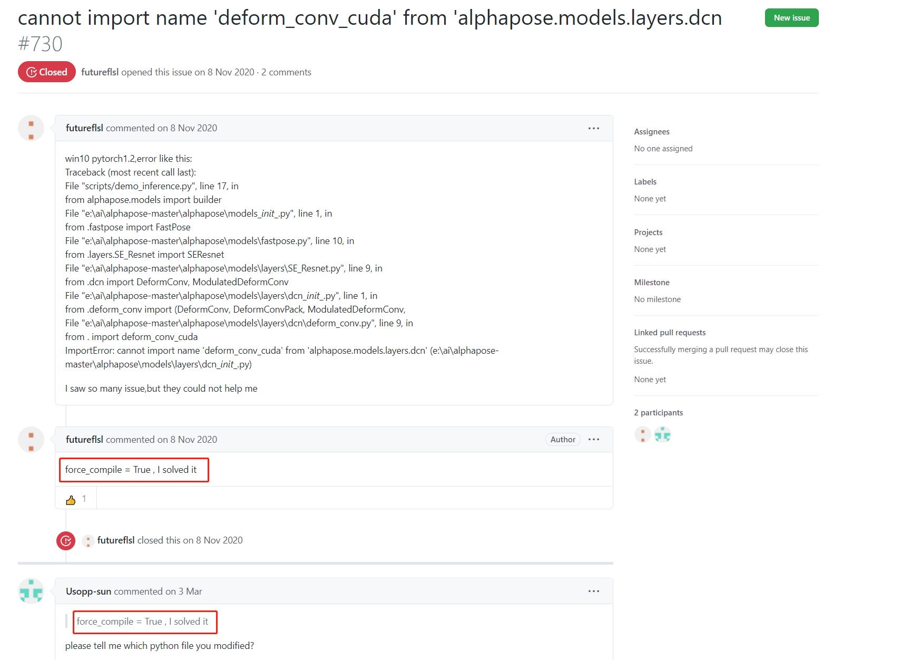Click 'No one assigned' text

click(663, 149)
